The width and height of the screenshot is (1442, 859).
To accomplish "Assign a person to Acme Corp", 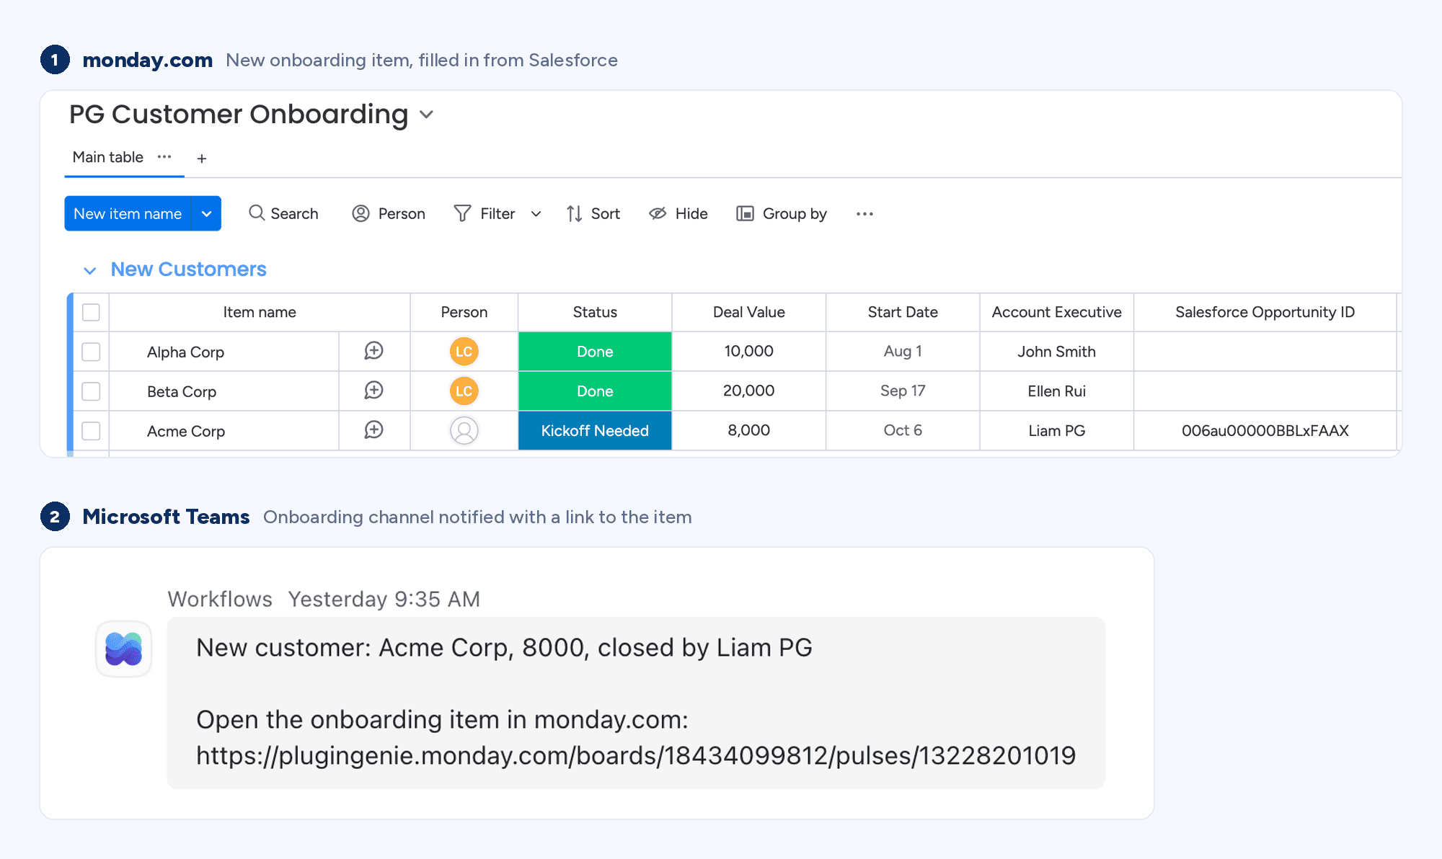I will pyautogui.click(x=464, y=430).
